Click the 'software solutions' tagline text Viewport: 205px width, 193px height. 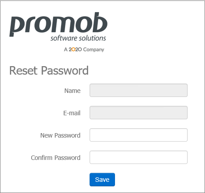(78, 38)
